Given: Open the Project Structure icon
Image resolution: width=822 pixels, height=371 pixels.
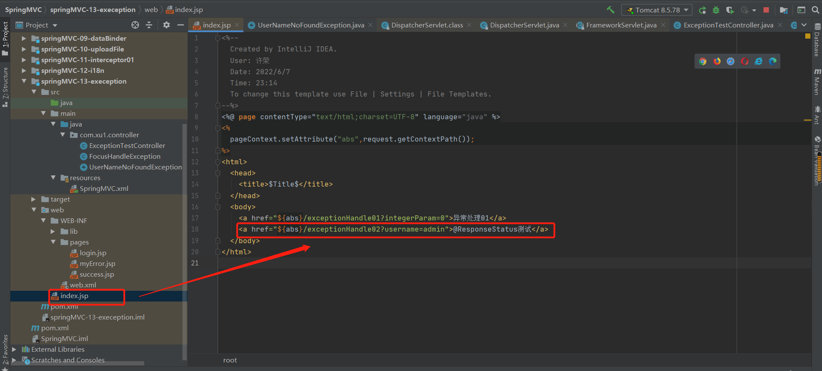Looking at the screenshot, I should [784, 10].
